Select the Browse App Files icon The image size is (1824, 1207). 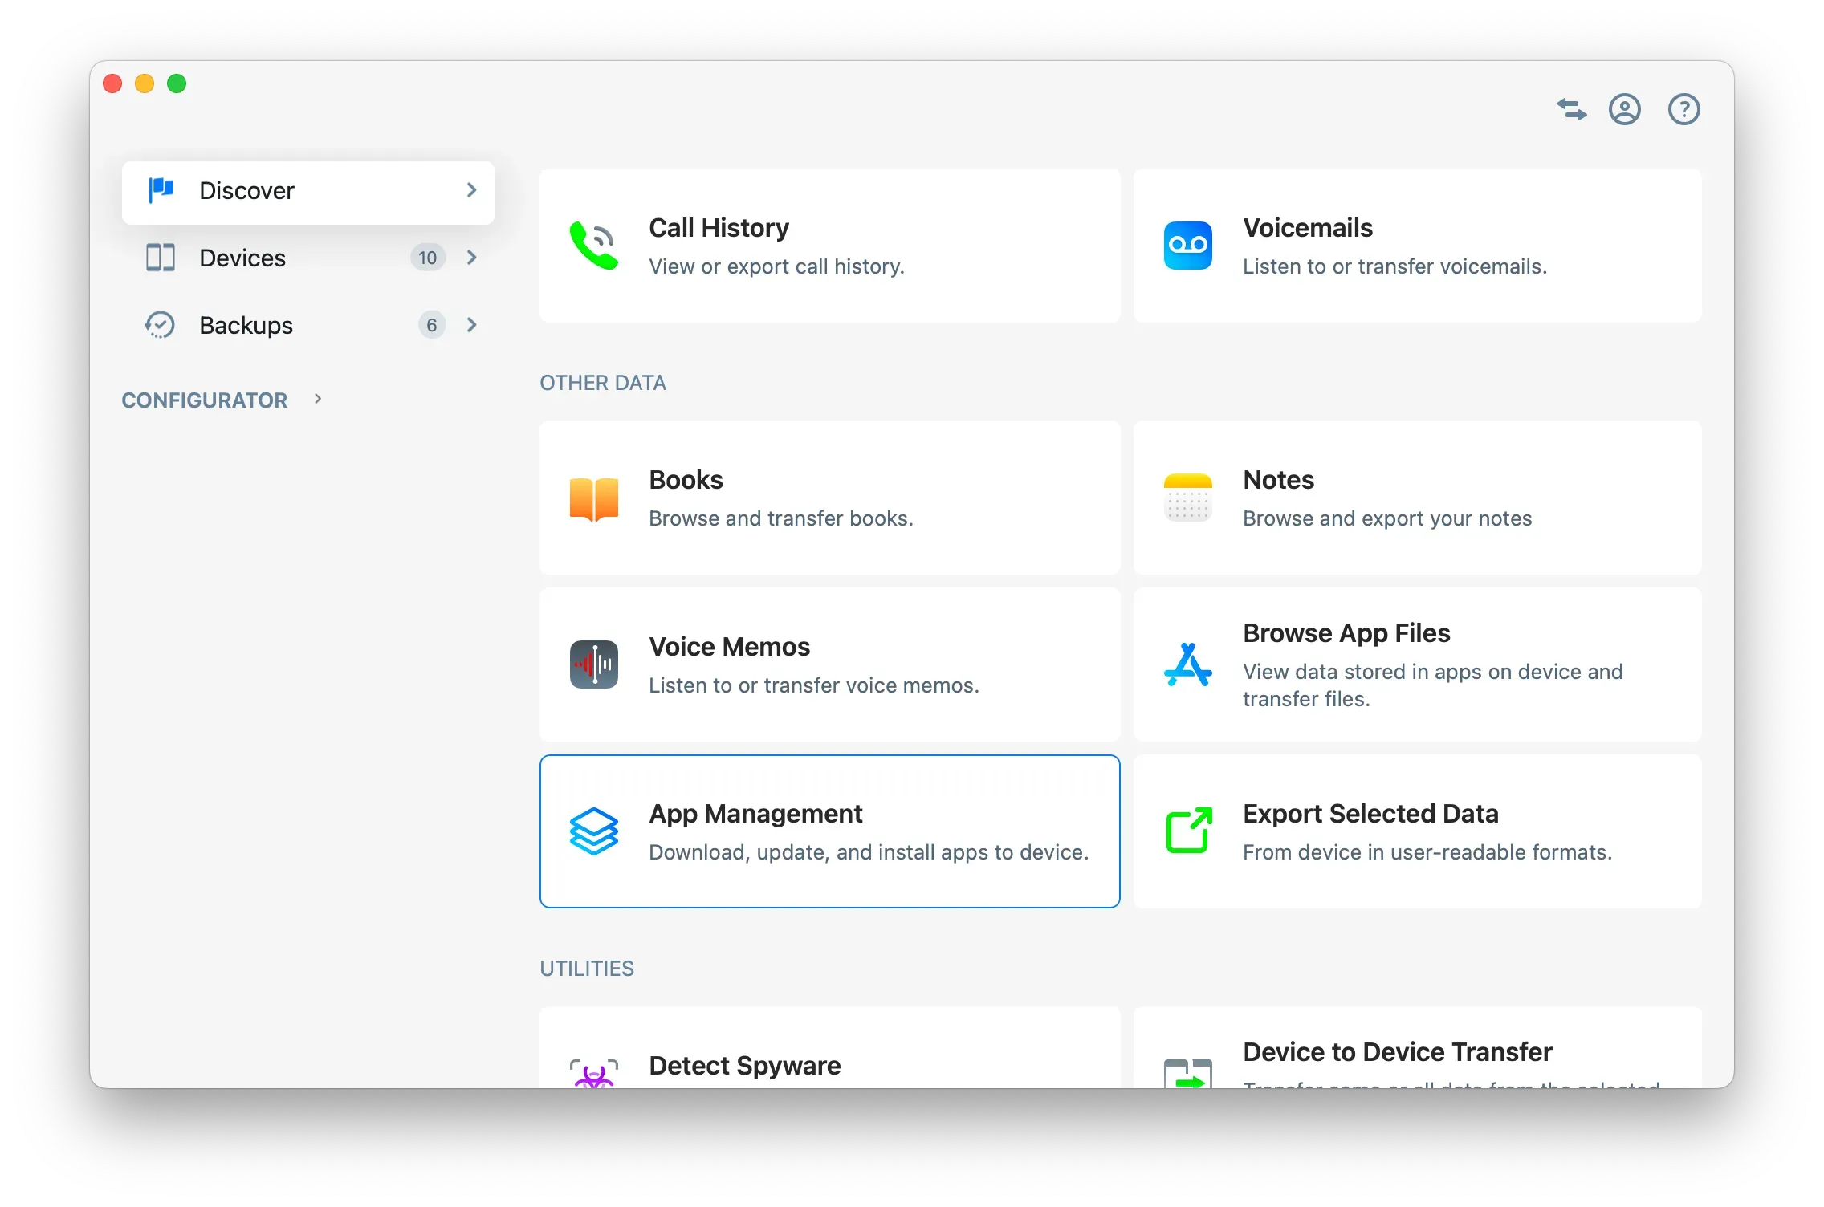1188,664
